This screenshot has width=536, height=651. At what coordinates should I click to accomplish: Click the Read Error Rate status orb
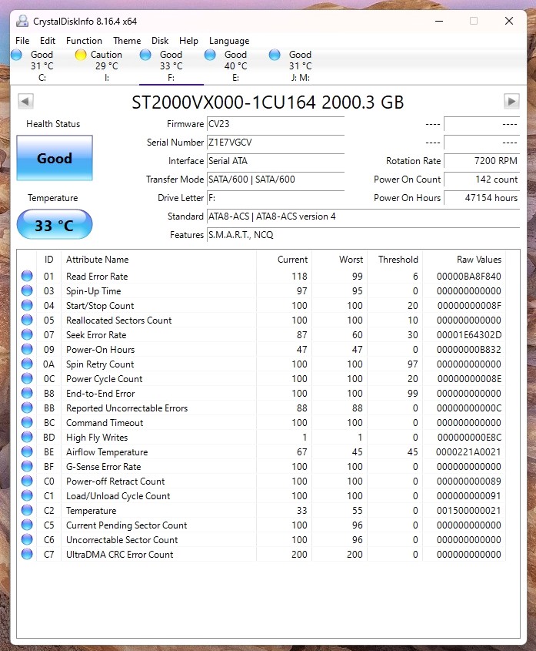pyautogui.click(x=27, y=277)
